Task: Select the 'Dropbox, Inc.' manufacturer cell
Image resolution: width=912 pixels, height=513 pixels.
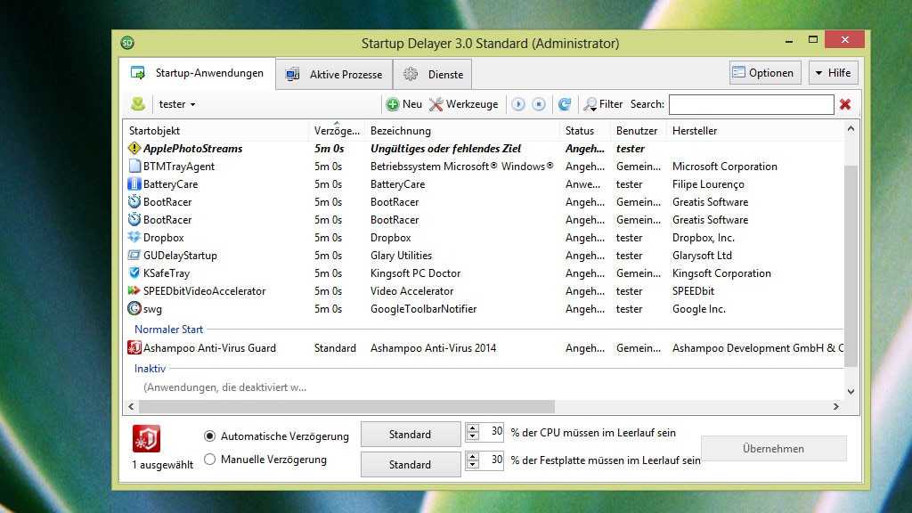Action: tap(704, 237)
